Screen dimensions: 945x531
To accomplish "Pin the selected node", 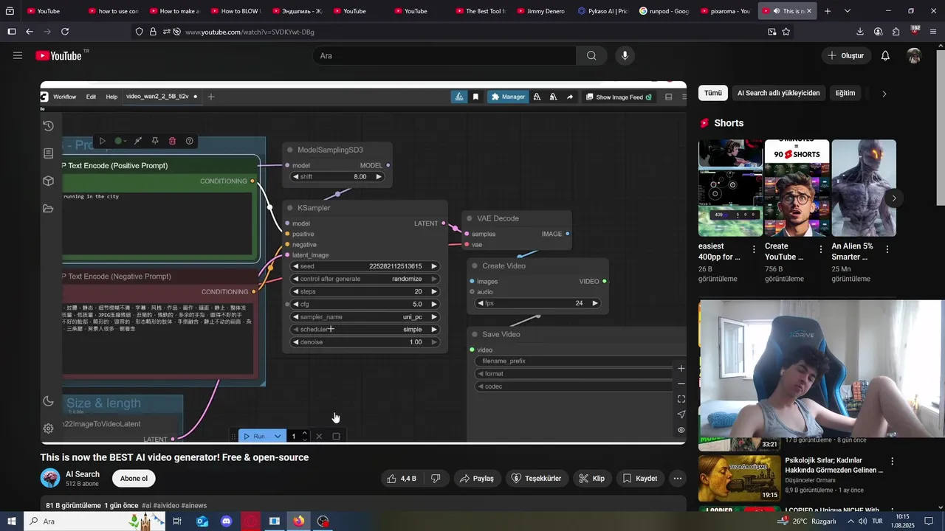I will pyautogui.click(x=155, y=141).
